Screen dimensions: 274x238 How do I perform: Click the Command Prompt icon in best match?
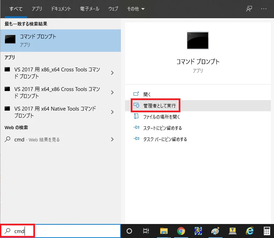10,39
